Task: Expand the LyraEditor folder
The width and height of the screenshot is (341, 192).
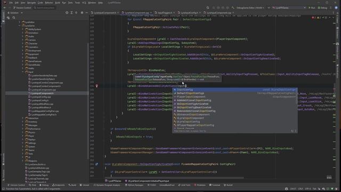Action: click(20, 22)
